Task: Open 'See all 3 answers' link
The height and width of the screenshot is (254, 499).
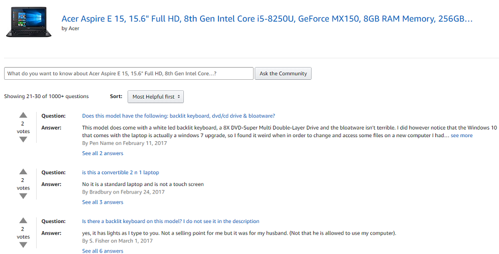Action: pyautogui.click(x=102, y=202)
